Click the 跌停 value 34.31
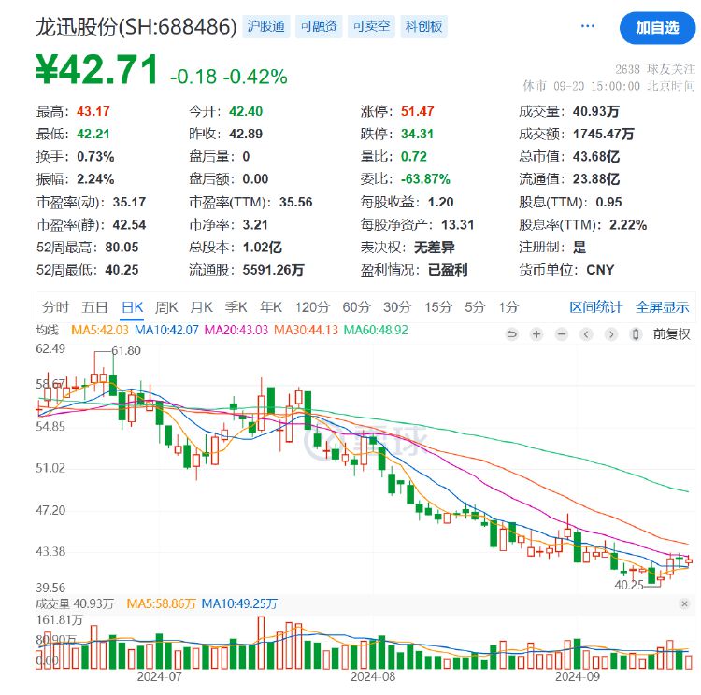 coord(417,135)
